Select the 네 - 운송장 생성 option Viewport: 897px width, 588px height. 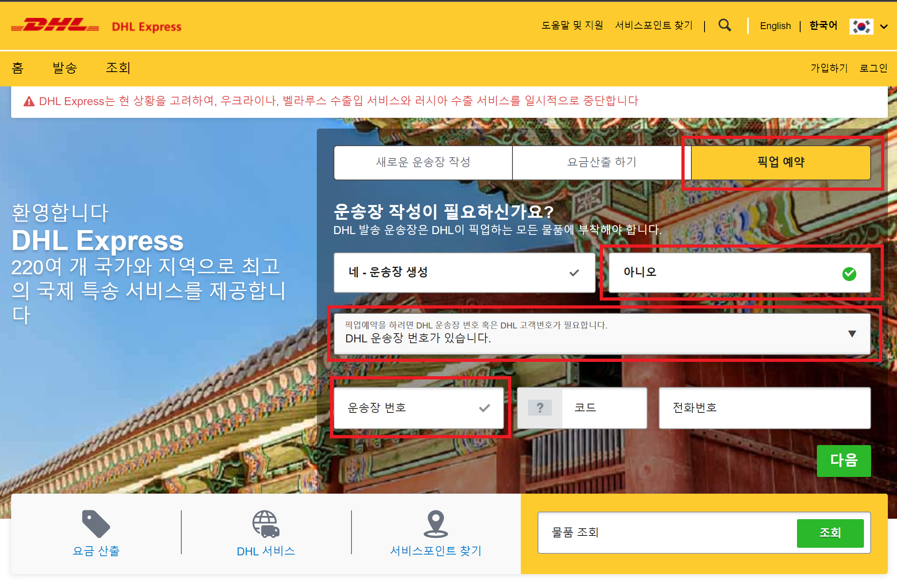(464, 272)
